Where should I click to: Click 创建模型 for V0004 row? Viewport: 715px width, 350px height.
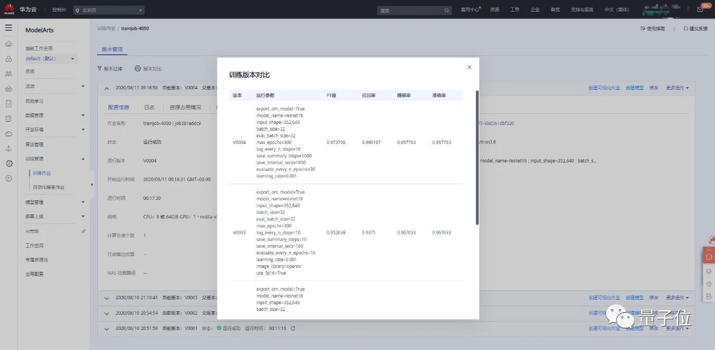(635, 88)
